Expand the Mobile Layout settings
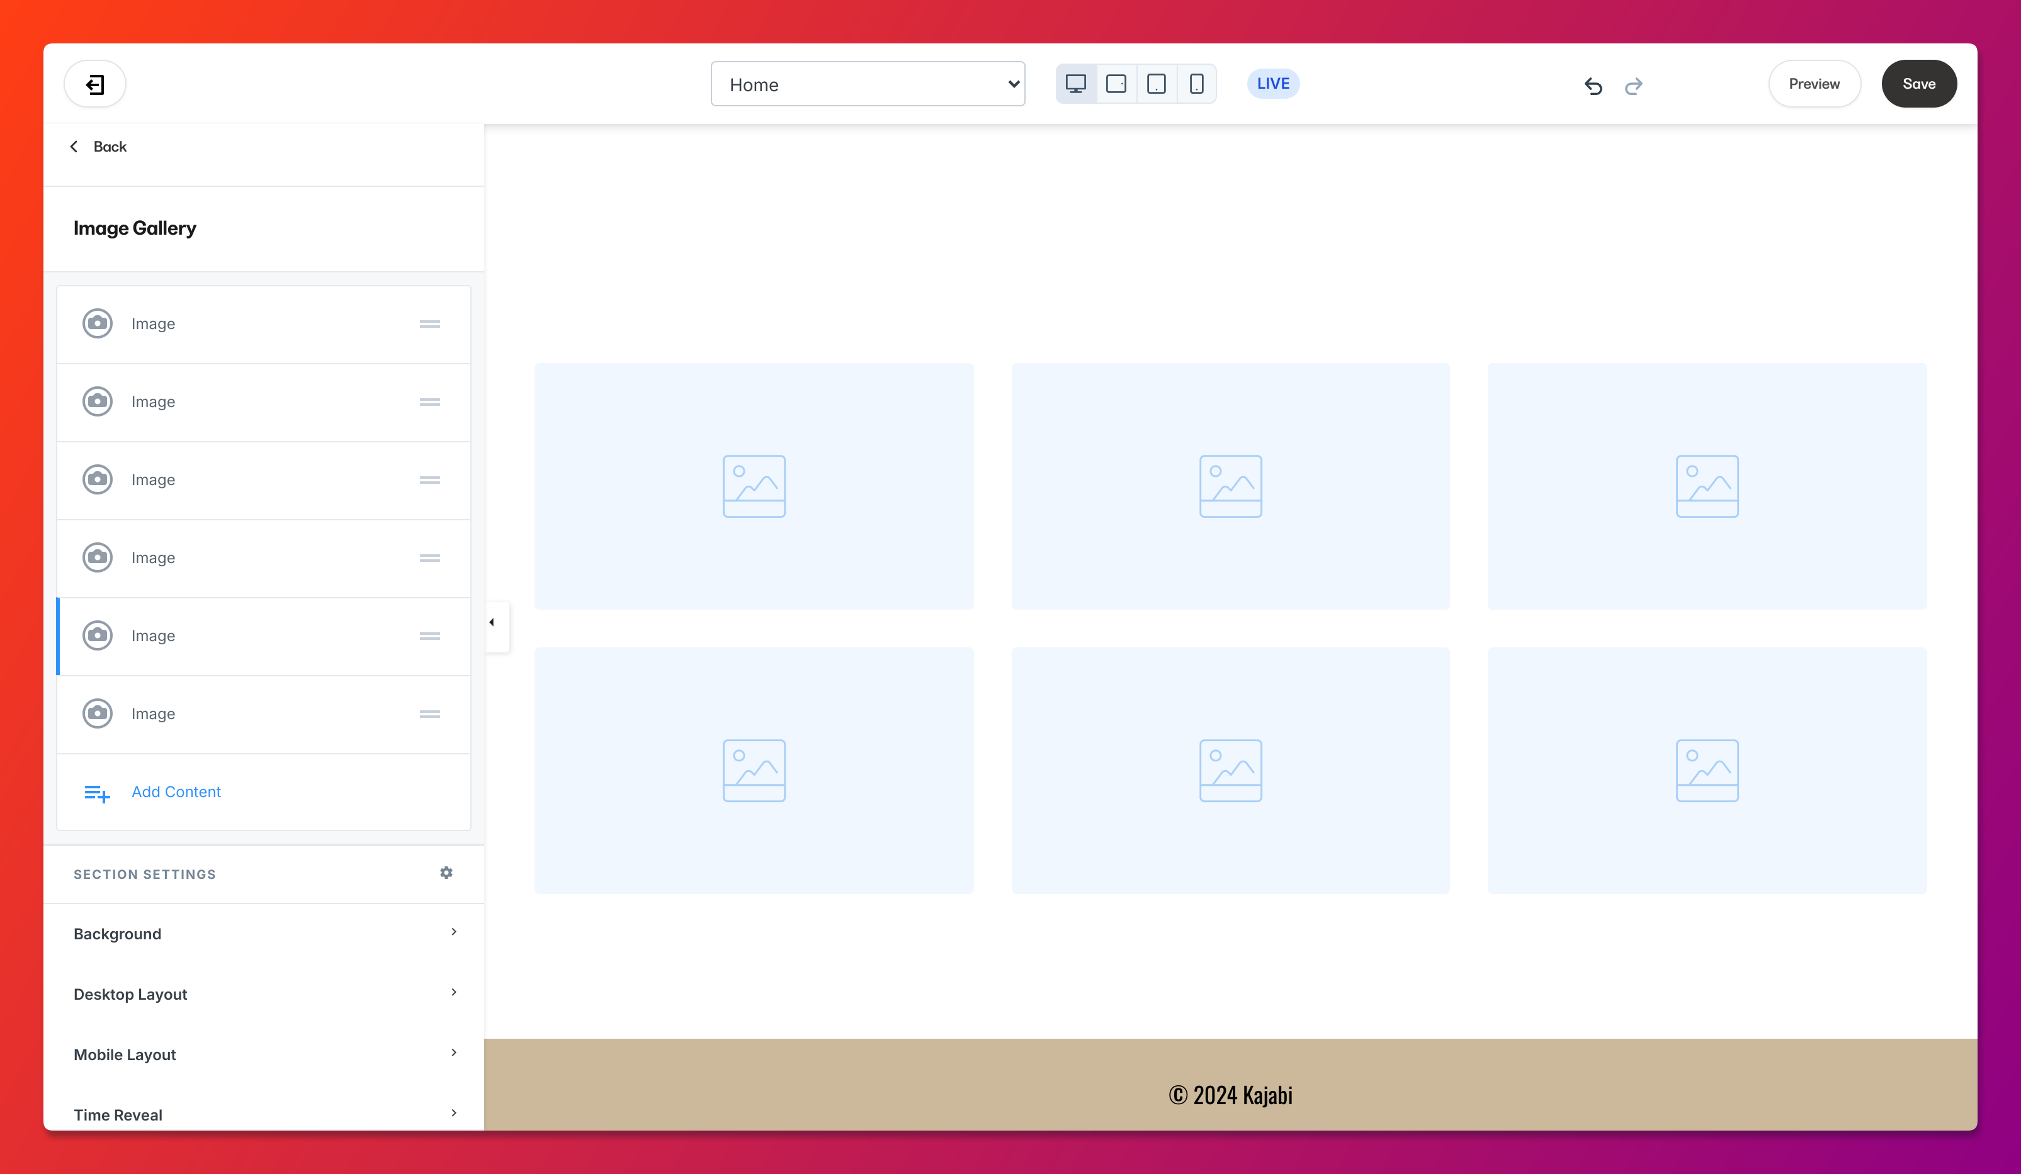Image resolution: width=2021 pixels, height=1174 pixels. tap(264, 1054)
